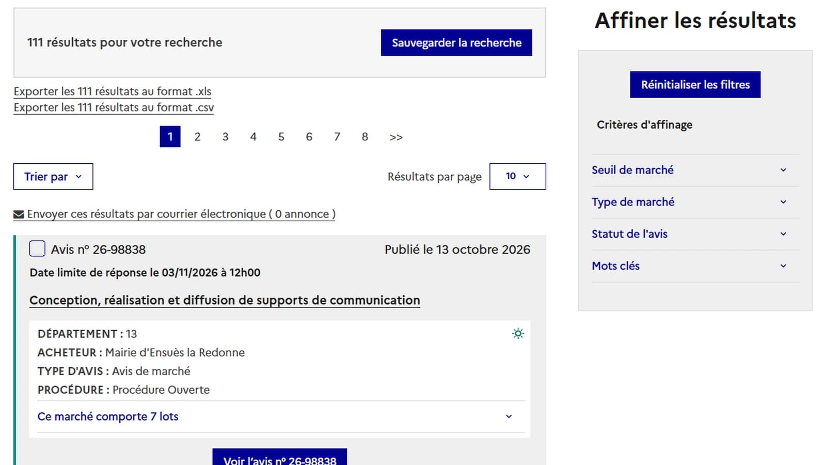Image resolution: width=826 pixels, height=465 pixels.
Task: Export the 111 results in .csv format
Action: [x=114, y=107]
